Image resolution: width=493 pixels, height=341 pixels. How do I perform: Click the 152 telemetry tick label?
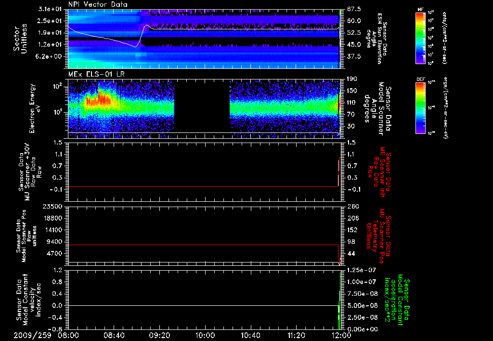click(352, 230)
